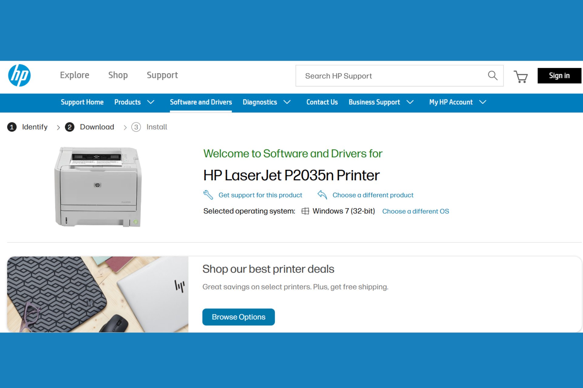The height and width of the screenshot is (388, 583).
Task: Open the Support menu
Action: 162,75
